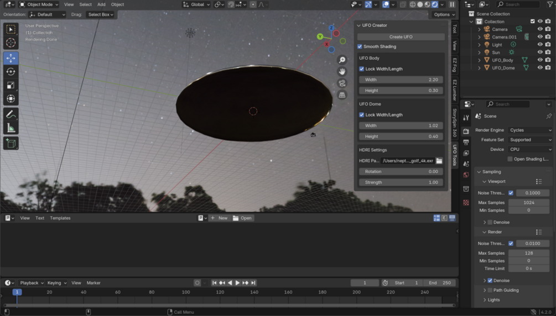The width and height of the screenshot is (556, 316).
Task: Open the Device CPU dropdown
Action: pos(529,149)
